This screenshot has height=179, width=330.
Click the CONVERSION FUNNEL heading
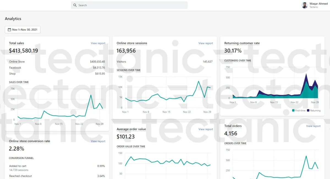coord(21,158)
